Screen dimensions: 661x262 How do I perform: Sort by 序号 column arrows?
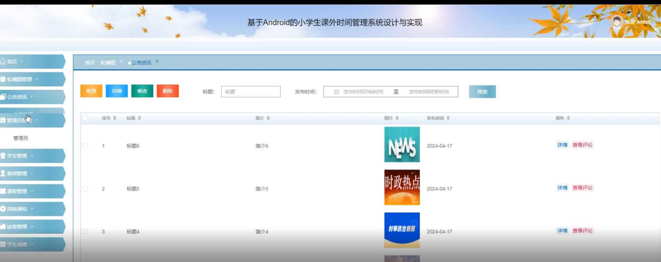click(115, 118)
